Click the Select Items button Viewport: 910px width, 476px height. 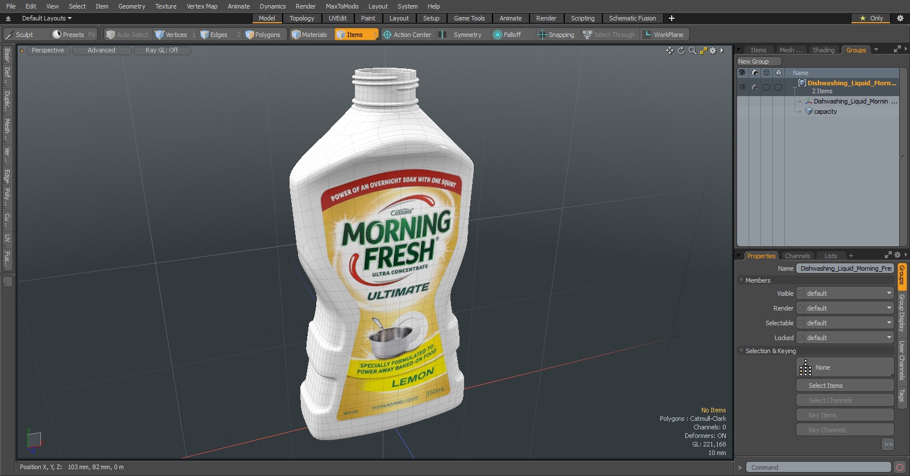(845, 386)
